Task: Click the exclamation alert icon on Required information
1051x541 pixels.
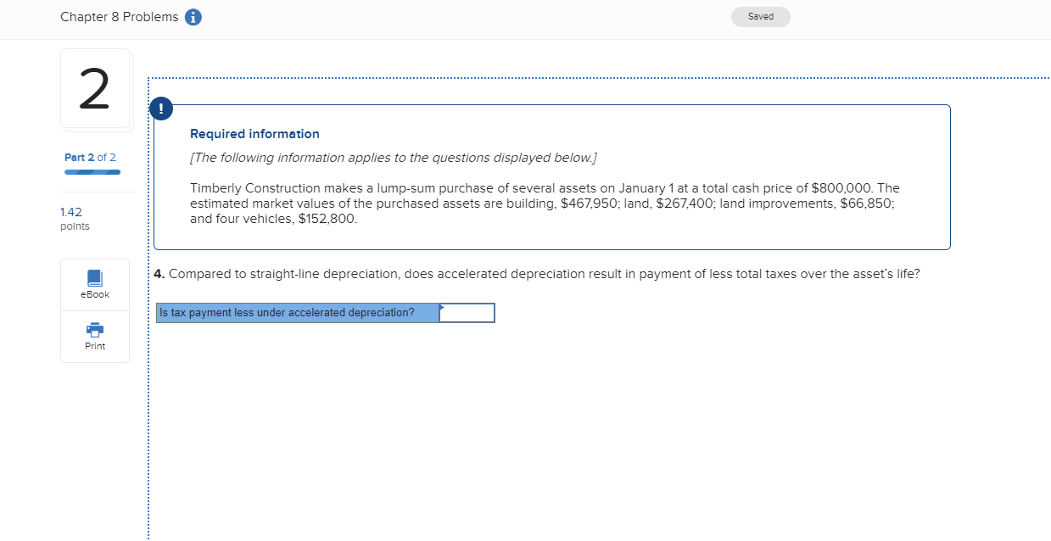Action: pyautogui.click(x=161, y=109)
